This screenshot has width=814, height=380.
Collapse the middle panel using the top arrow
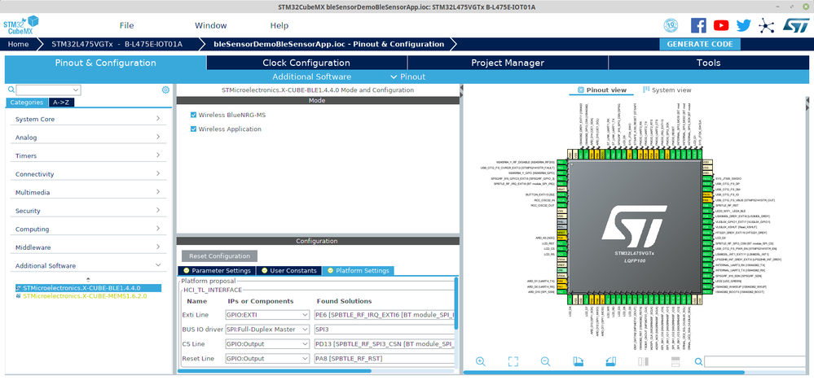(x=460, y=90)
